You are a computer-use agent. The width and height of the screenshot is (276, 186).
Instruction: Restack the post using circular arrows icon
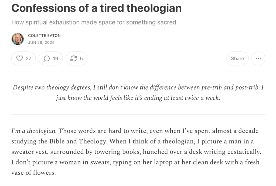(73, 58)
